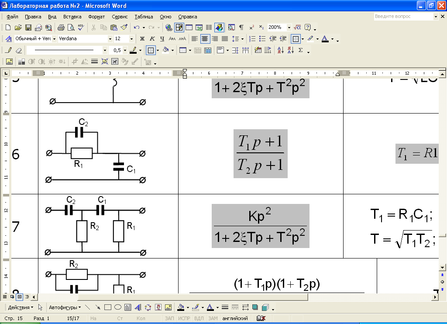Activate the Format Painter brush

(124, 28)
